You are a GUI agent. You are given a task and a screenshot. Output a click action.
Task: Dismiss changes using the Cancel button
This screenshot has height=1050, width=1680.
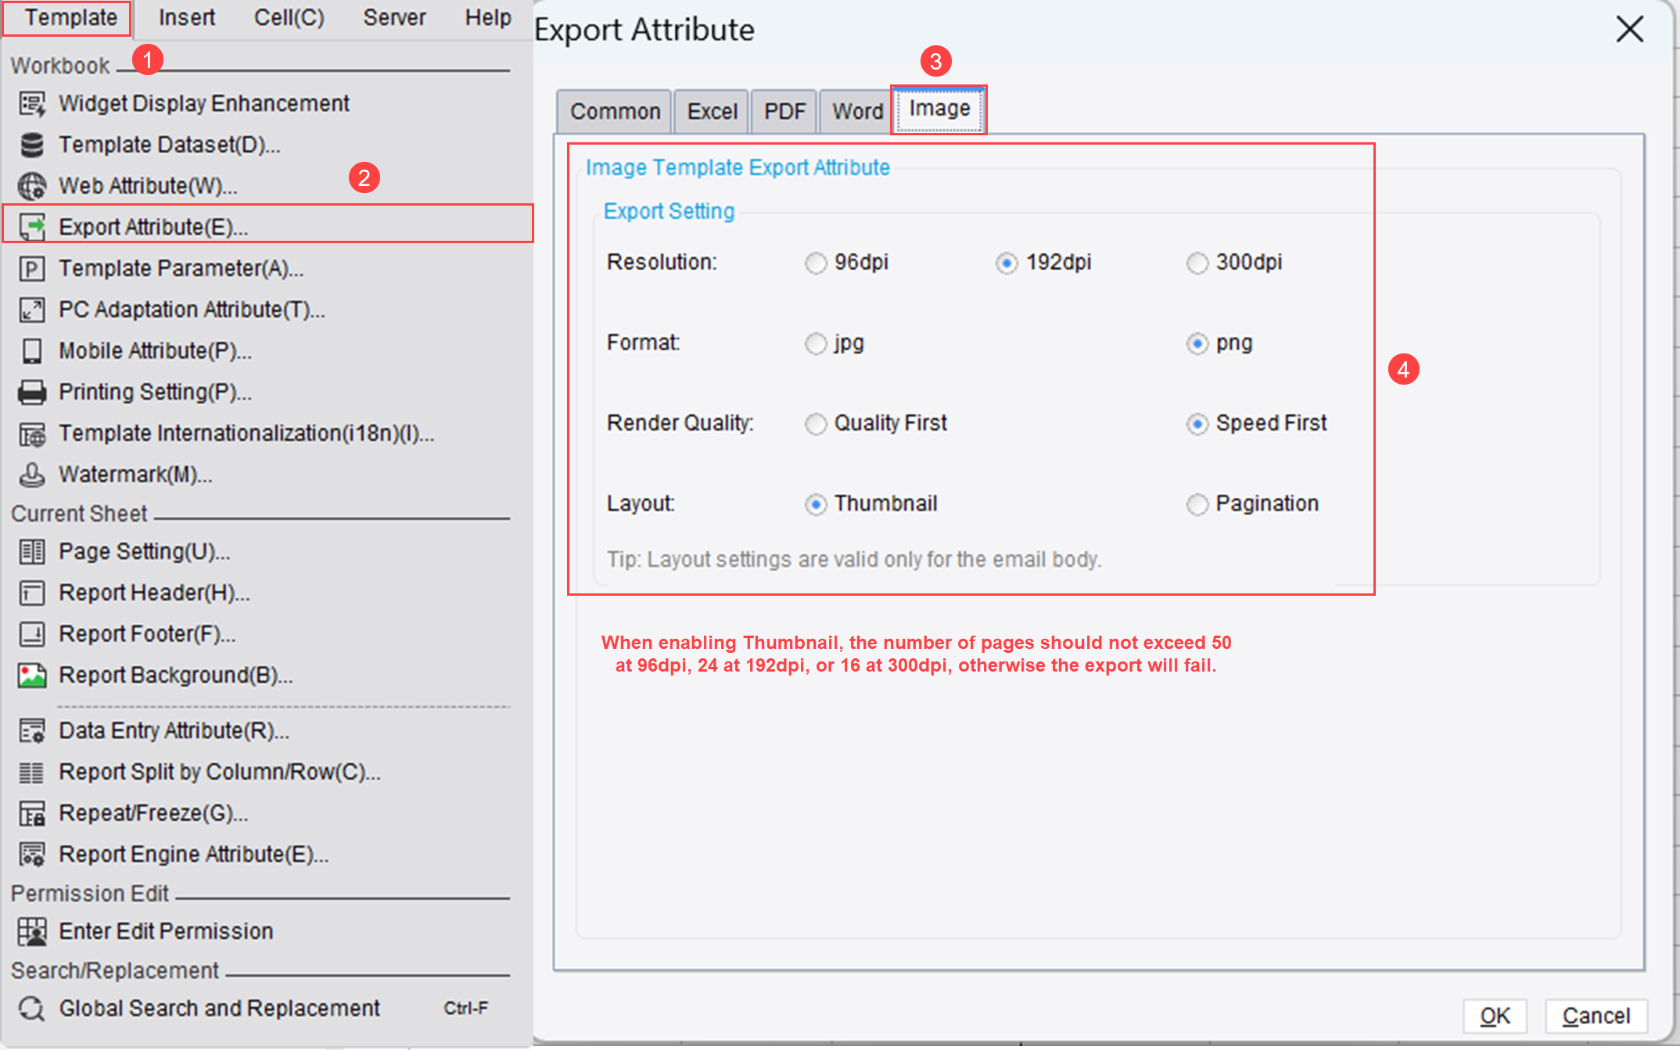point(1596,1016)
